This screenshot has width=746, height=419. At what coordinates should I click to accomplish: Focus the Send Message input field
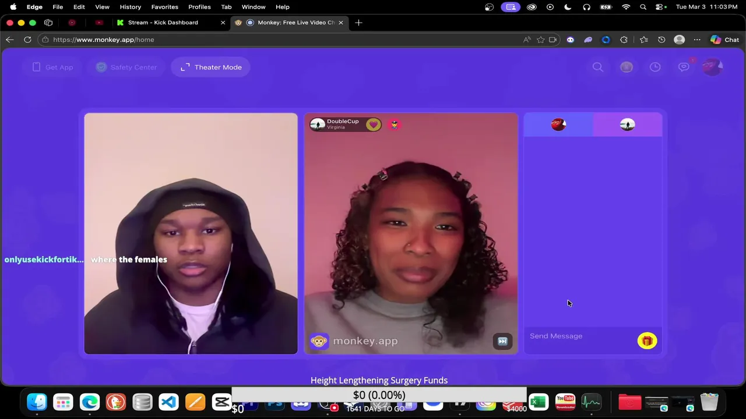tap(580, 336)
